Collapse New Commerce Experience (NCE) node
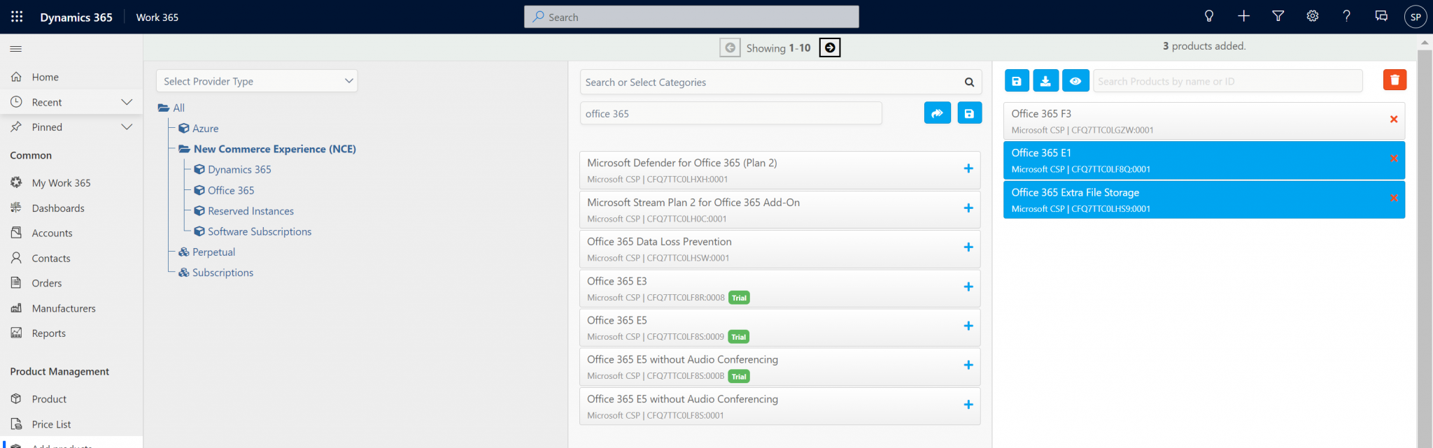The image size is (1433, 448). (x=267, y=149)
